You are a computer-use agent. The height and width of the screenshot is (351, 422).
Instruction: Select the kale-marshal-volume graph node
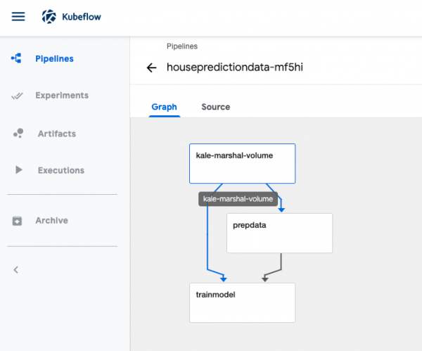coord(242,163)
